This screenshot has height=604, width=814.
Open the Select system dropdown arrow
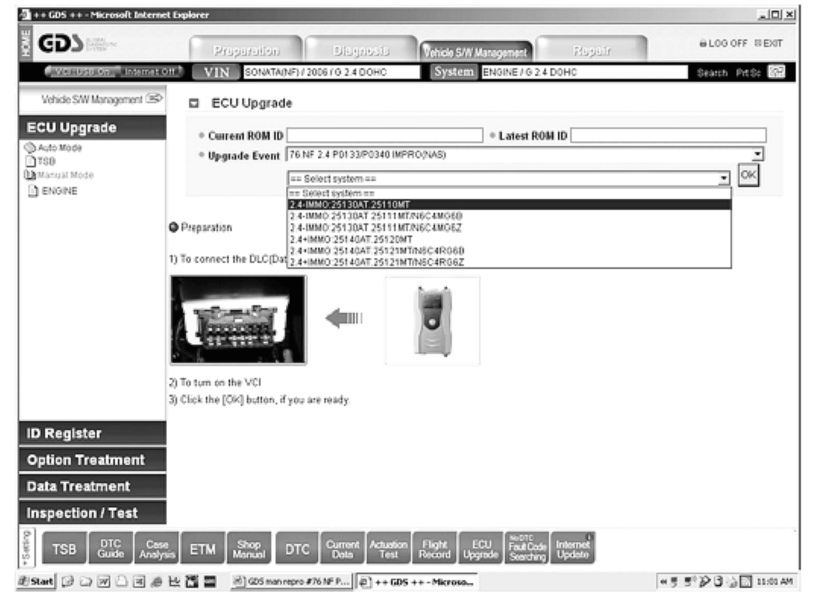pos(724,178)
